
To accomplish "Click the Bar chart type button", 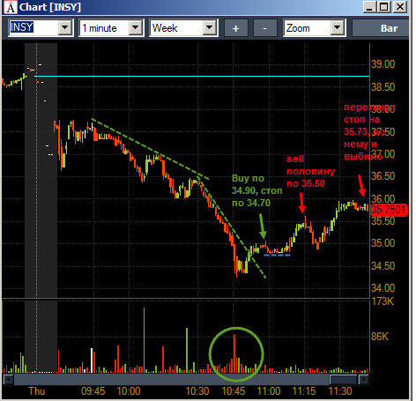I will 380,28.
